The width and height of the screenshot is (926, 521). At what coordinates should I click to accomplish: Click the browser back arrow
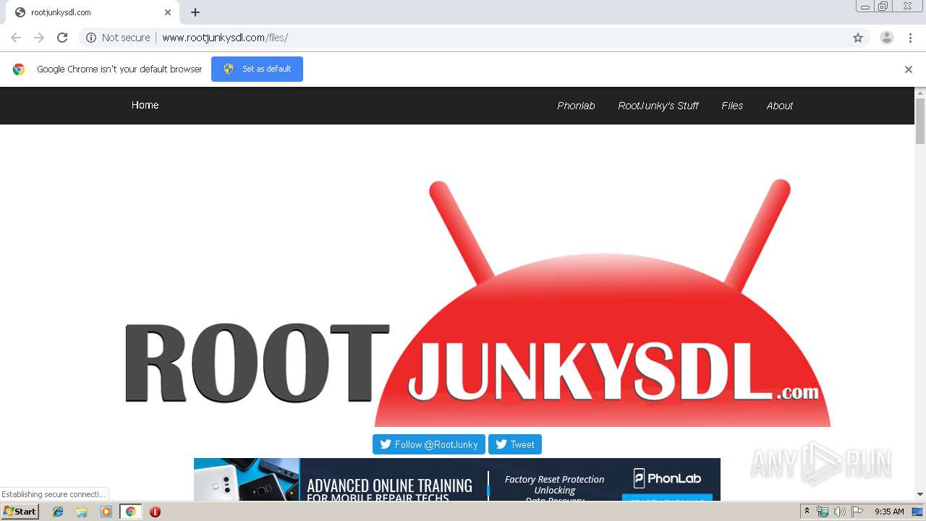tap(16, 38)
